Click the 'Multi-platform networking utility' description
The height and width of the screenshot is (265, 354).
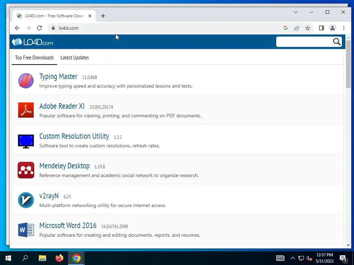coord(102,206)
